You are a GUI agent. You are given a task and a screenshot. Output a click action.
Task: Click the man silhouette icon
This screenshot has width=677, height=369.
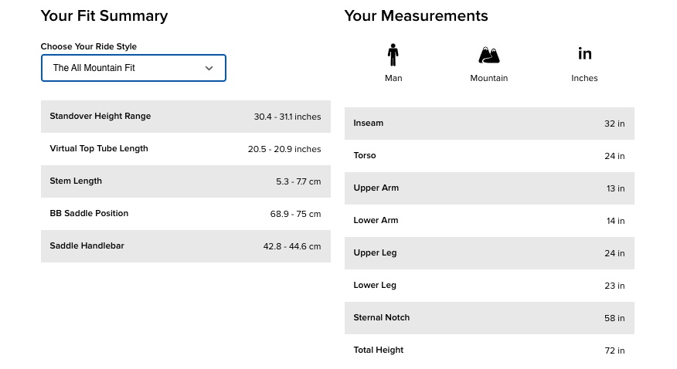[x=393, y=55]
